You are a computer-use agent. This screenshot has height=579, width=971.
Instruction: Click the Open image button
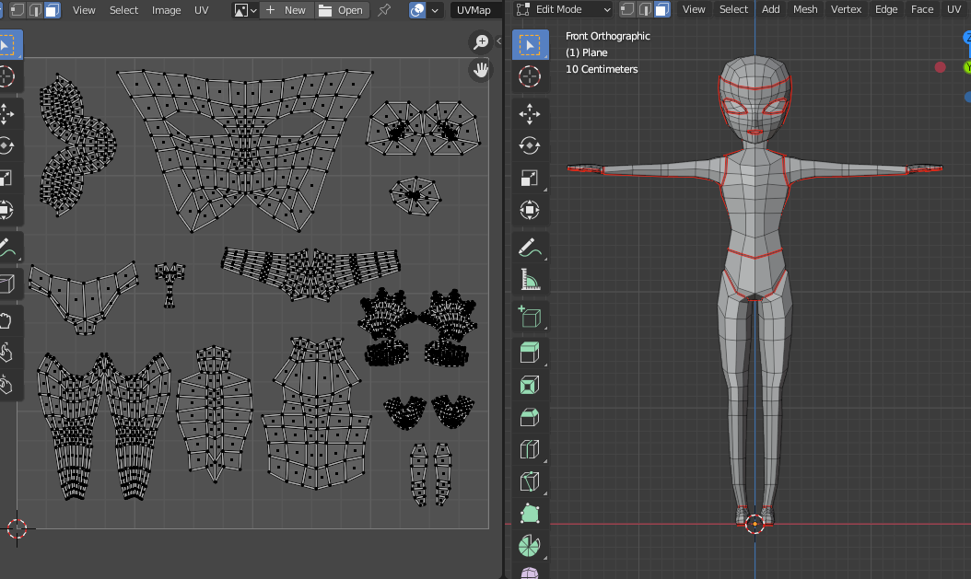[x=341, y=10]
